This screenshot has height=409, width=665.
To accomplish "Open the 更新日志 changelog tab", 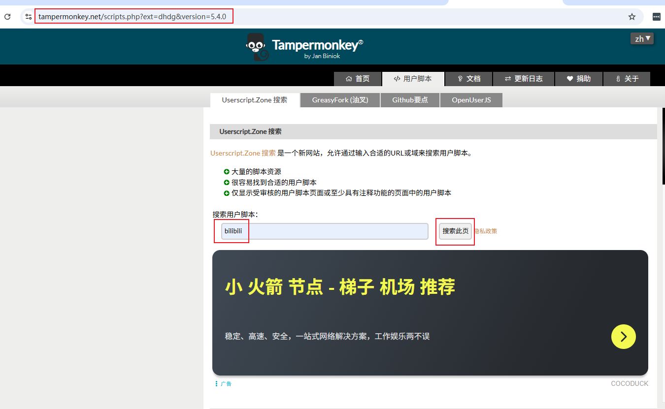I will click(524, 79).
